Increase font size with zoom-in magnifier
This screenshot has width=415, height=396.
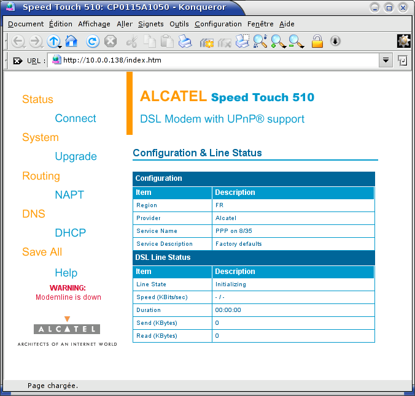278,42
